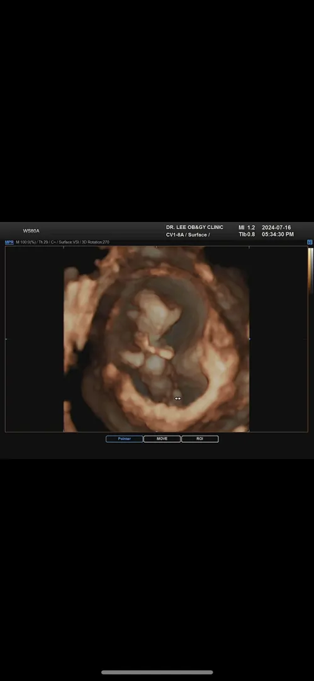Select the WS80A system label
The image size is (314, 681).
[31, 231]
